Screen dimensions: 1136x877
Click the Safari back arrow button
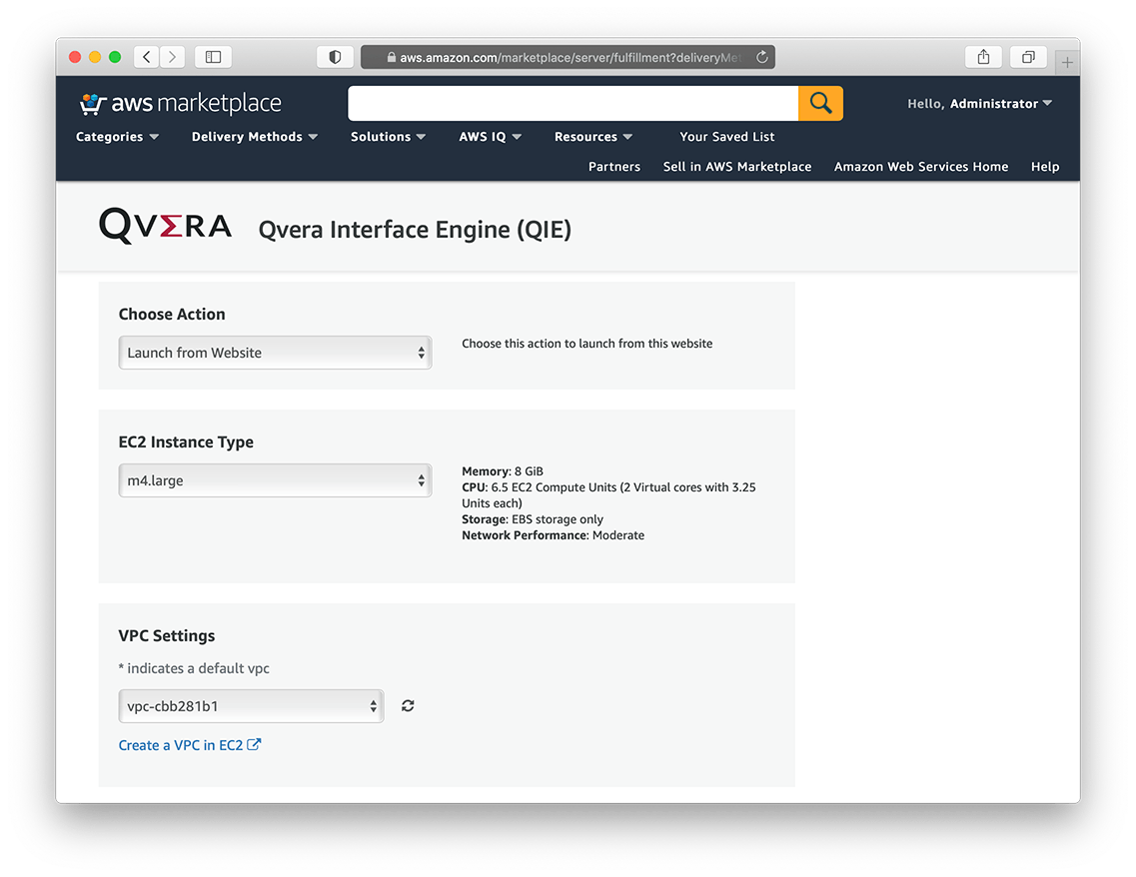tap(146, 57)
